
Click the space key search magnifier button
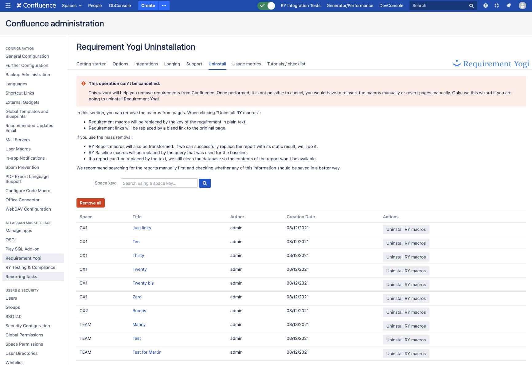[x=205, y=183]
